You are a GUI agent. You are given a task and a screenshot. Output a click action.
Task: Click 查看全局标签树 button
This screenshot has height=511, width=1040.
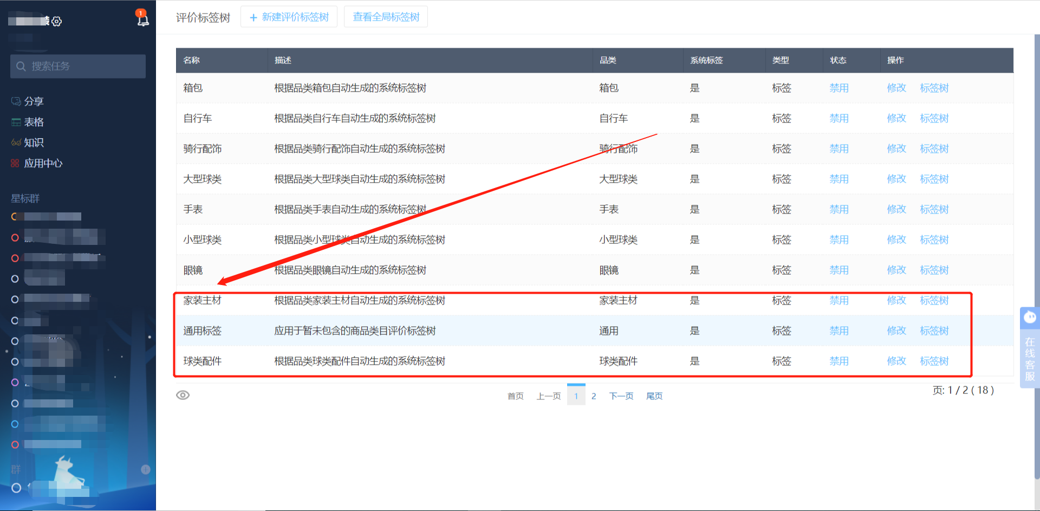click(x=386, y=17)
